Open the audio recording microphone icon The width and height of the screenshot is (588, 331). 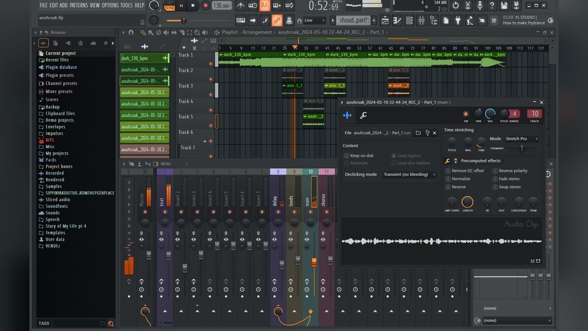pyautogui.click(x=480, y=5)
